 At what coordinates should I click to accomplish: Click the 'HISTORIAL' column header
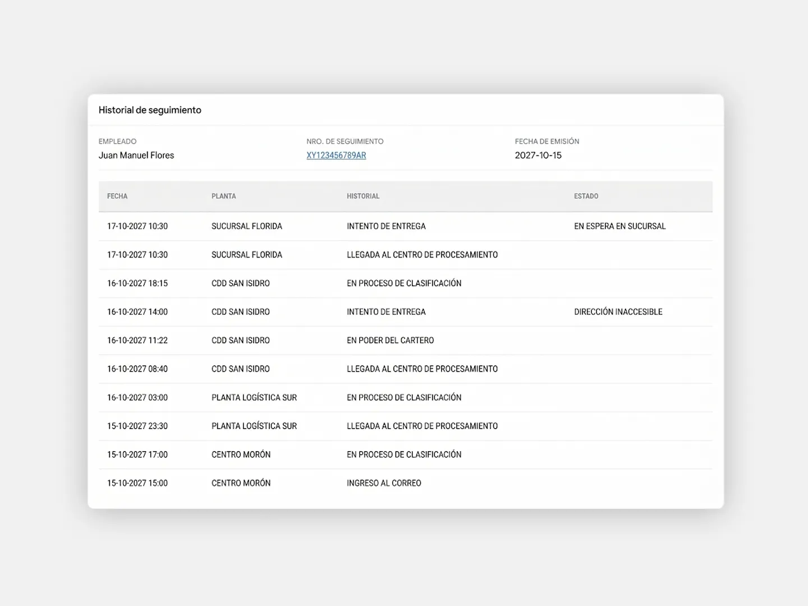tap(363, 196)
